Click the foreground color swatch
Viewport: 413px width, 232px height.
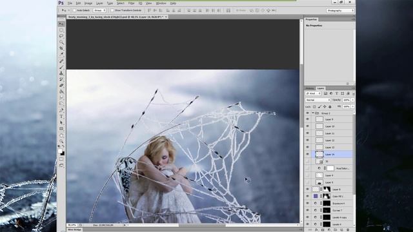click(60, 151)
